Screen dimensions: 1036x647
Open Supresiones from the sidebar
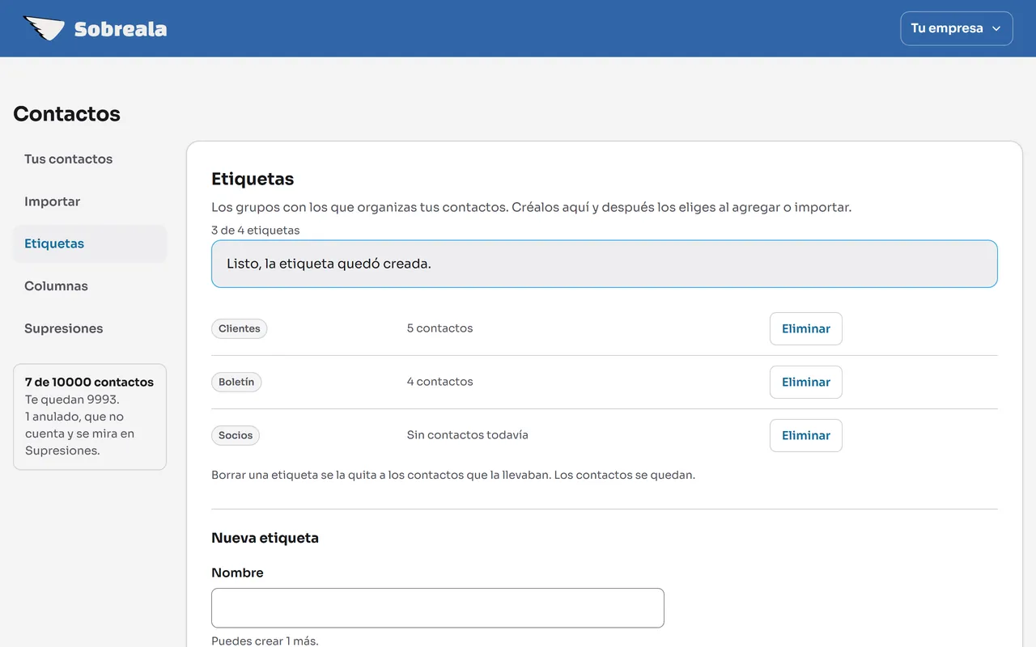pyautogui.click(x=90, y=328)
